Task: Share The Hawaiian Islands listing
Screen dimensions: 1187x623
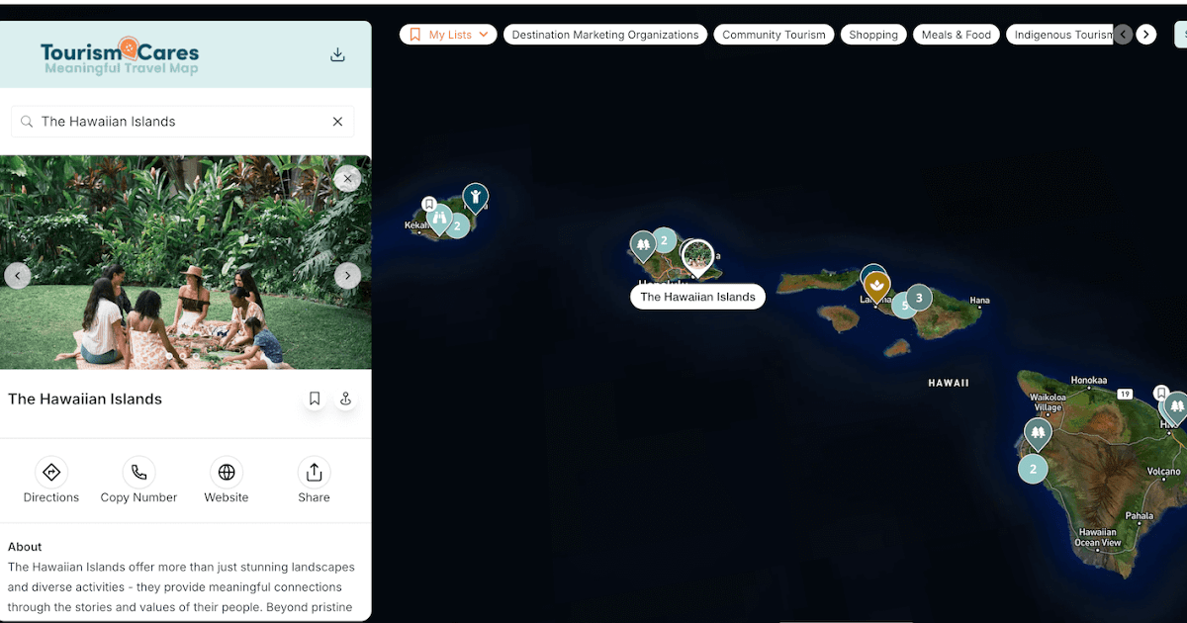Action: (314, 481)
